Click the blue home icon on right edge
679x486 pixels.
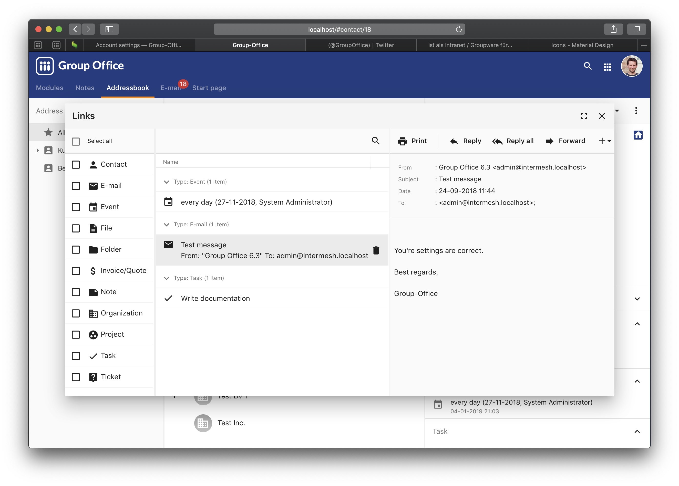click(638, 135)
